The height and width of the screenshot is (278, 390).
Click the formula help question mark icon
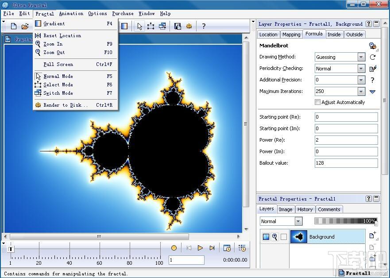(x=372, y=80)
